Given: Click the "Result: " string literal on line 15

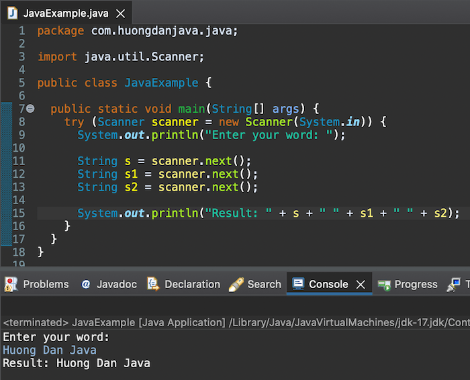Looking at the screenshot, I should (x=238, y=213).
